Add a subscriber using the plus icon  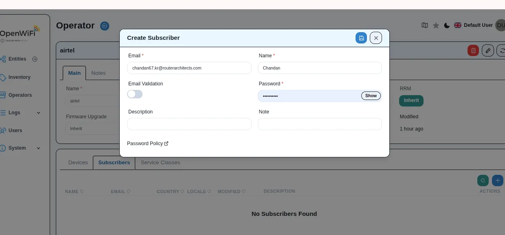pos(497,180)
